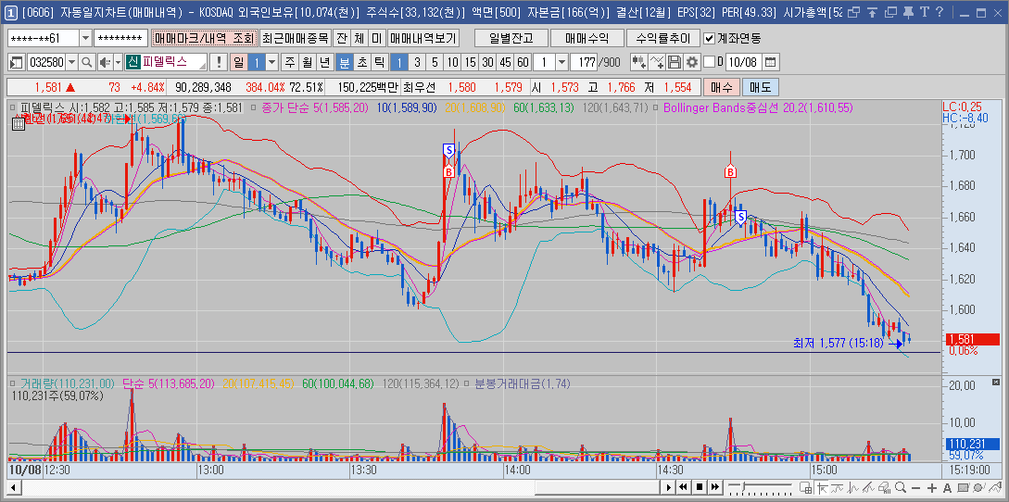The image size is (1009, 502).
Task: Toggle the 계좌연동 checkbox
Action: tap(709, 38)
